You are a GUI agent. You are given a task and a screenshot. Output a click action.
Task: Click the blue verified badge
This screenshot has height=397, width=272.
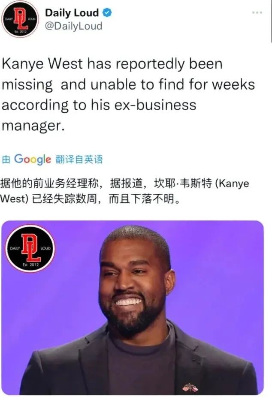click(107, 12)
